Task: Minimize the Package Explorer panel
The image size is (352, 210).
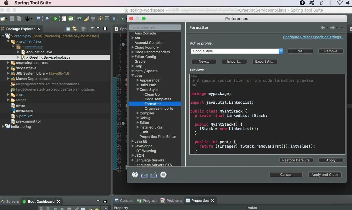Action: coord(98,28)
